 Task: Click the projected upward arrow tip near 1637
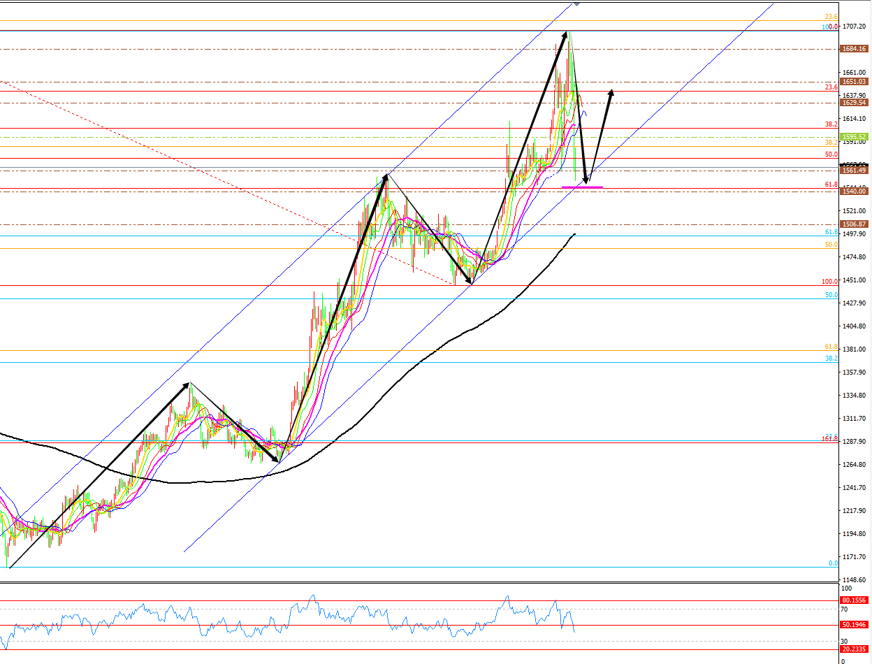[611, 92]
